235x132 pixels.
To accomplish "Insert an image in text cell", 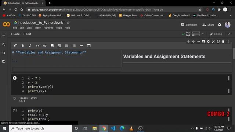I will click(x=52, y=45).
